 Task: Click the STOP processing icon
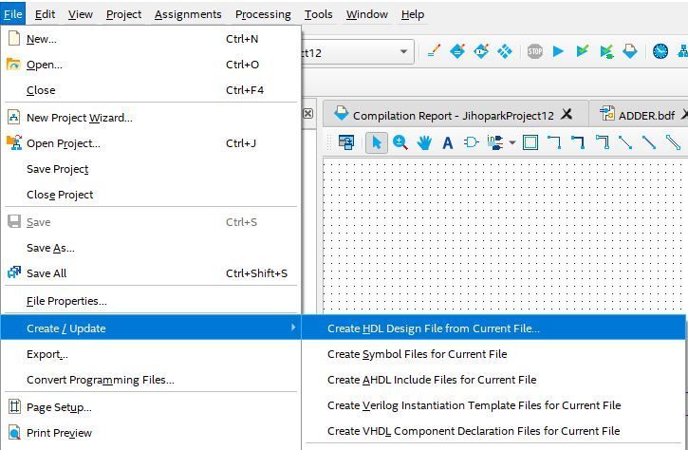coord(535,51)
